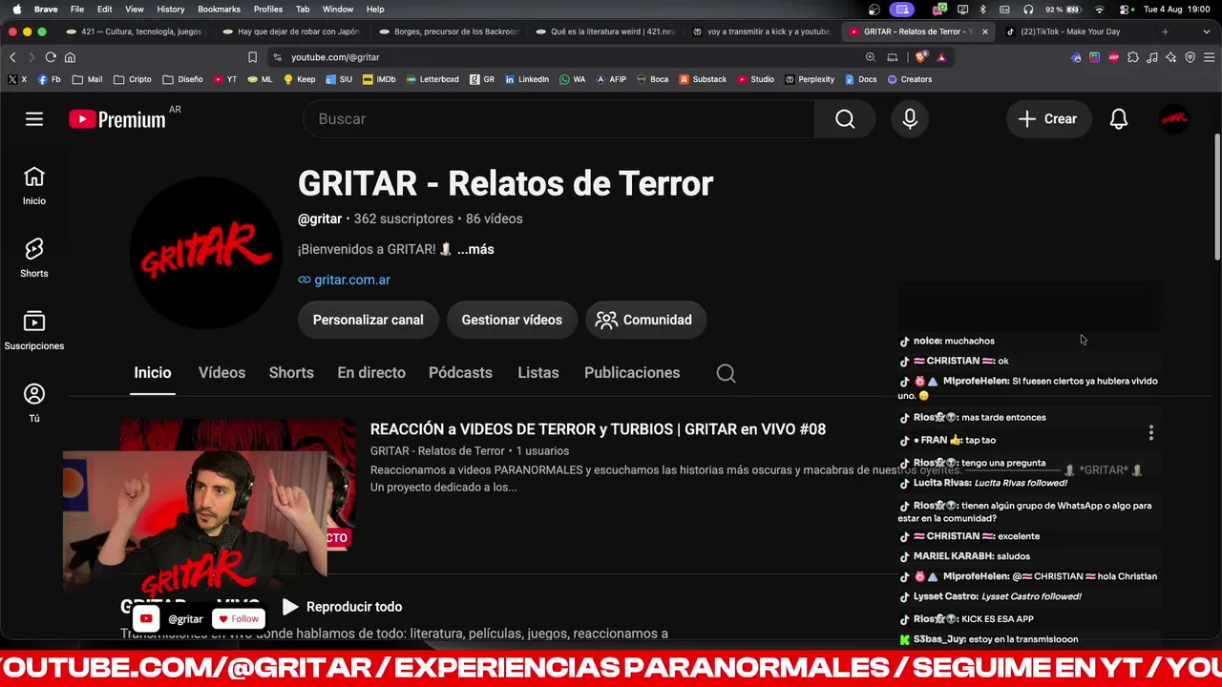This screenshot has width=1222, height=687.
Task: Switch to the Listas tab
Action: click(538, 373)
